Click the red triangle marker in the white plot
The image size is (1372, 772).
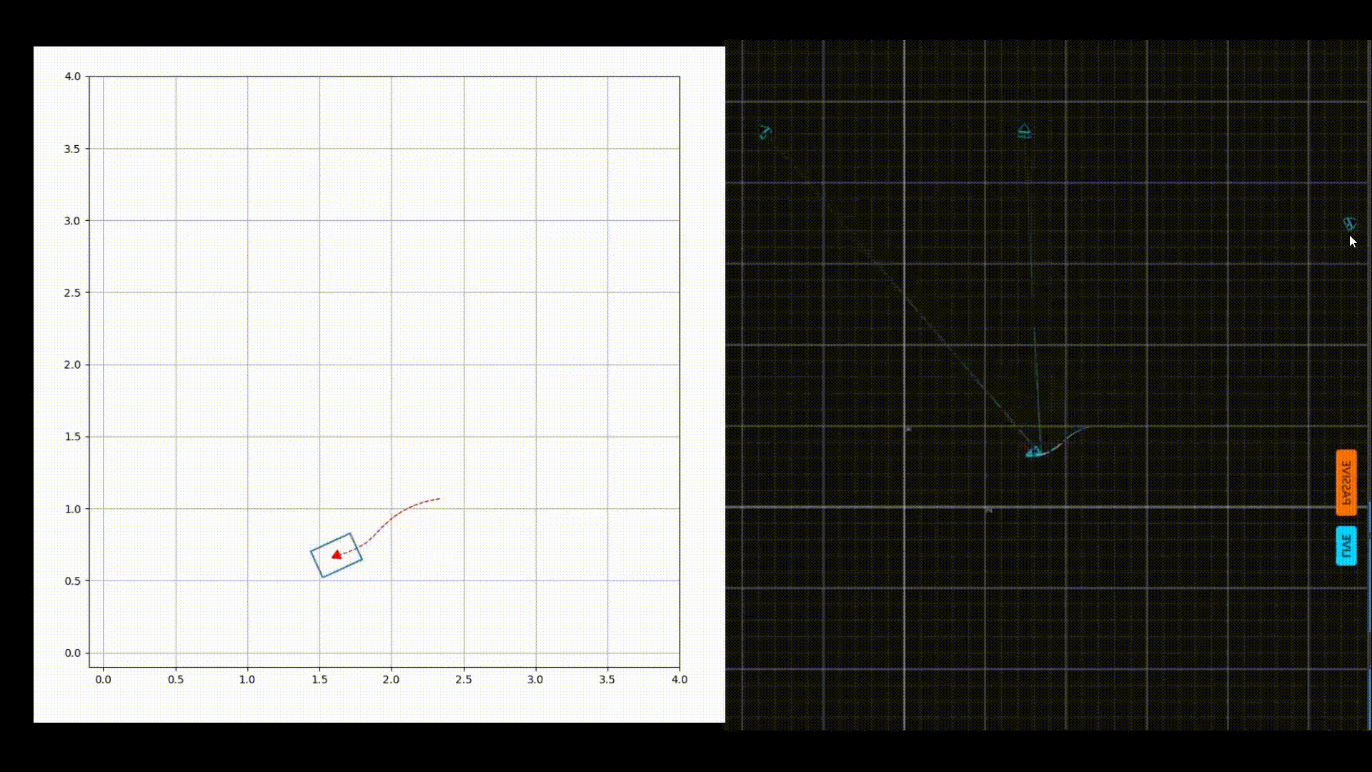[x=336, y=555]
